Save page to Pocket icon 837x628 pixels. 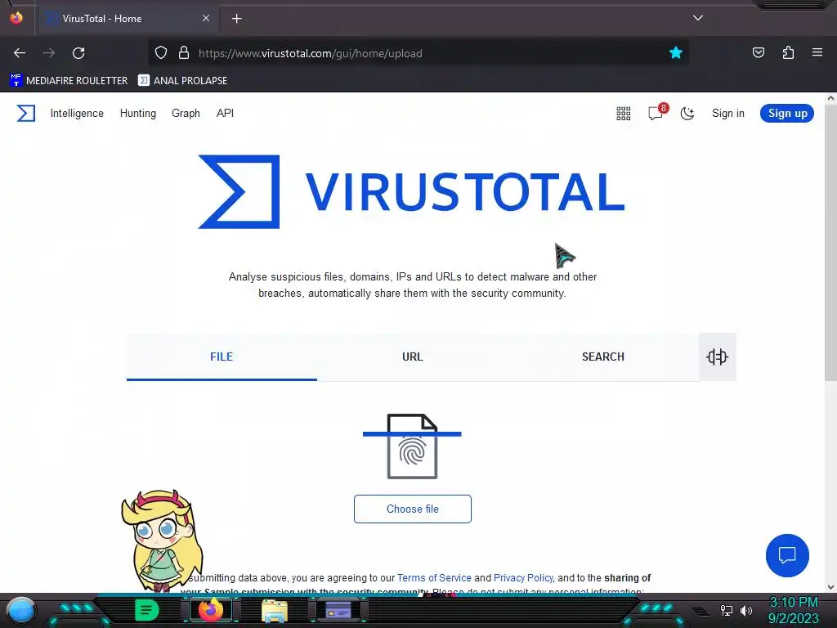758,53
